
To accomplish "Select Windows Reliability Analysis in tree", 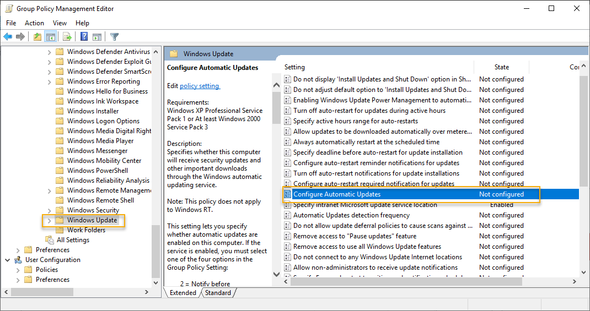I will [109, 181].
